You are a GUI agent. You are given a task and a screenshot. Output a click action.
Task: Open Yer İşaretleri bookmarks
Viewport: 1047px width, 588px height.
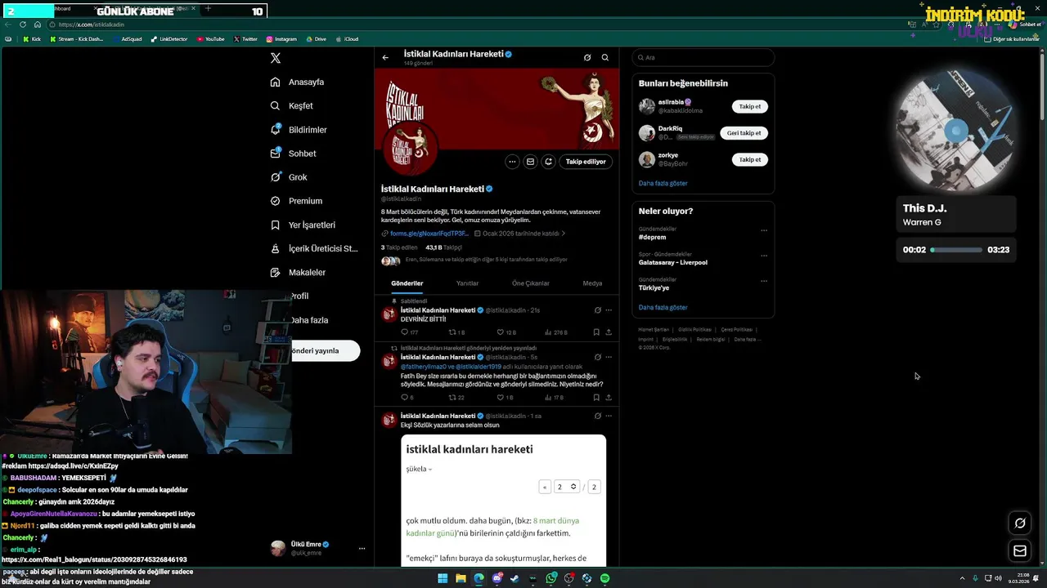click(x=303, y=225)
